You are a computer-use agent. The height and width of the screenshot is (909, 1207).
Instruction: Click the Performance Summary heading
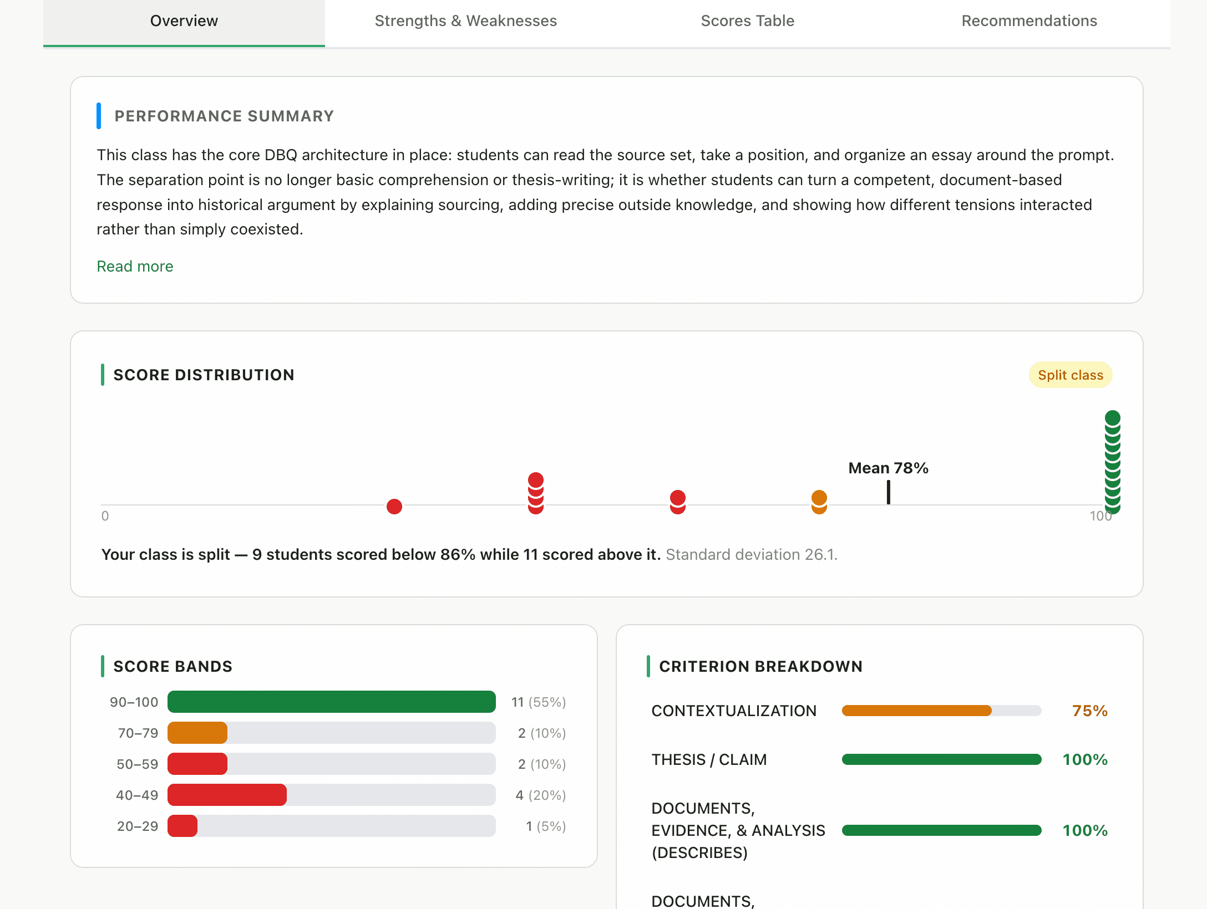[x=224, y=116]
